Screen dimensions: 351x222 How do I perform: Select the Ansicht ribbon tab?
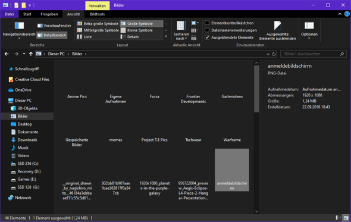[73, 14]
